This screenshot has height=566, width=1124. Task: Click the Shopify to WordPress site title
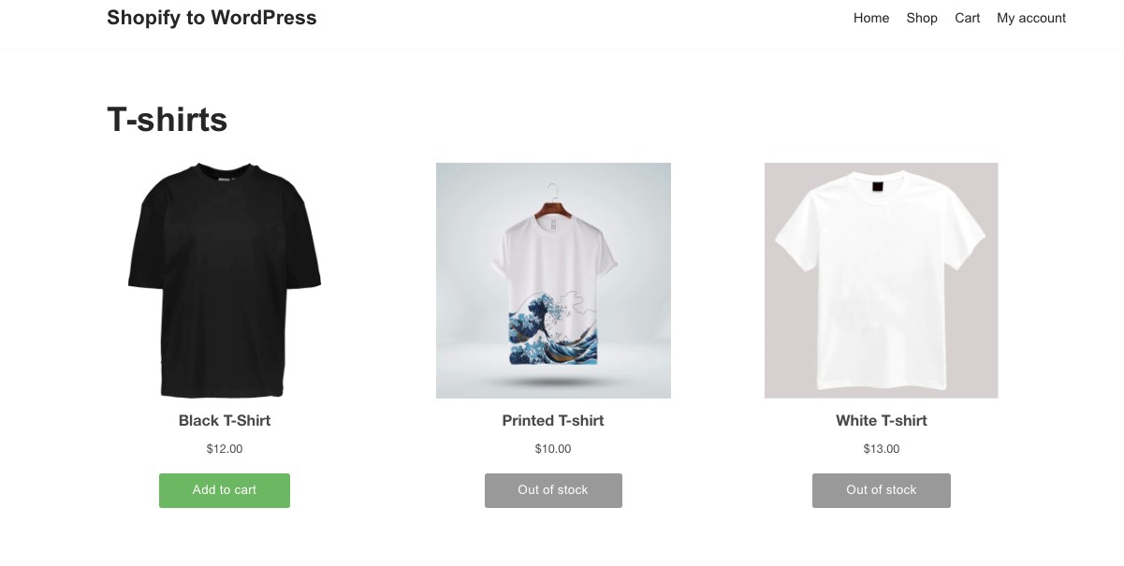(x=212, y=18)
